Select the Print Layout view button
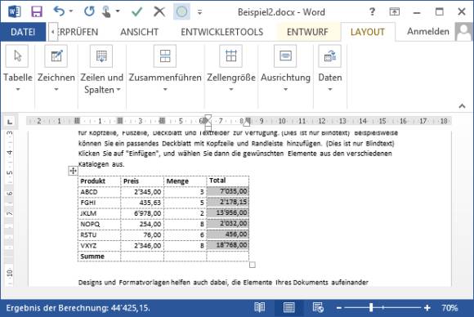 (288, 308)
